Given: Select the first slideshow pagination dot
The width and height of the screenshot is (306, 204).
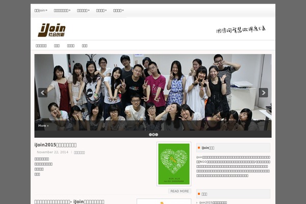Looking at the screenshot, I should (x=150, y=135).
